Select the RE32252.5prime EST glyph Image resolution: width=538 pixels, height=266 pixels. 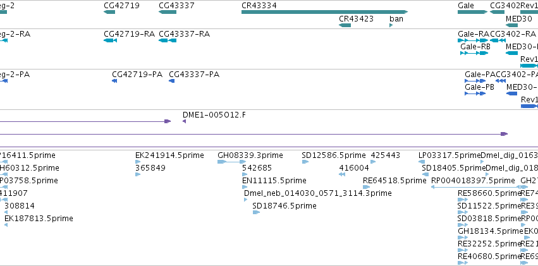point(463,250)
